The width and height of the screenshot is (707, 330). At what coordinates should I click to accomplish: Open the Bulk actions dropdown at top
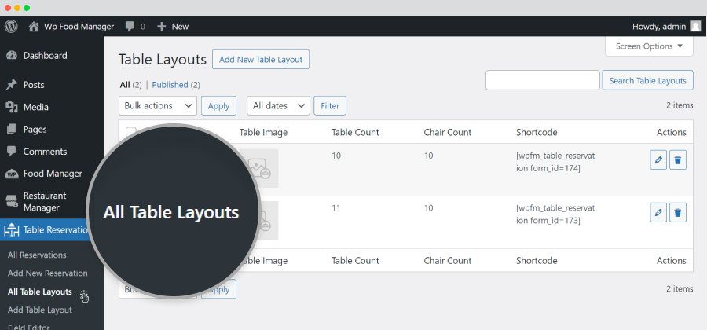tap(158, 105)
